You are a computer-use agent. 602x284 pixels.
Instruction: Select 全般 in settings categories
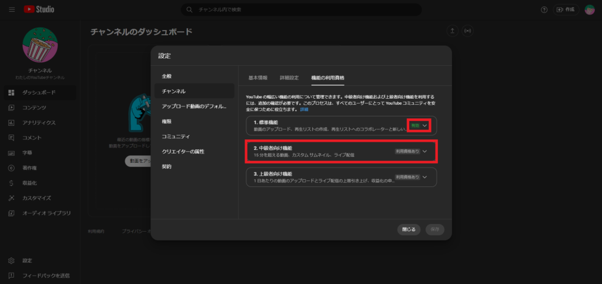click(x=167, y=76)
